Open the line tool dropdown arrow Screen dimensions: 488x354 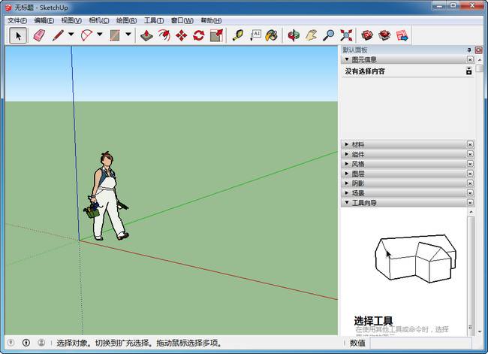71,35
